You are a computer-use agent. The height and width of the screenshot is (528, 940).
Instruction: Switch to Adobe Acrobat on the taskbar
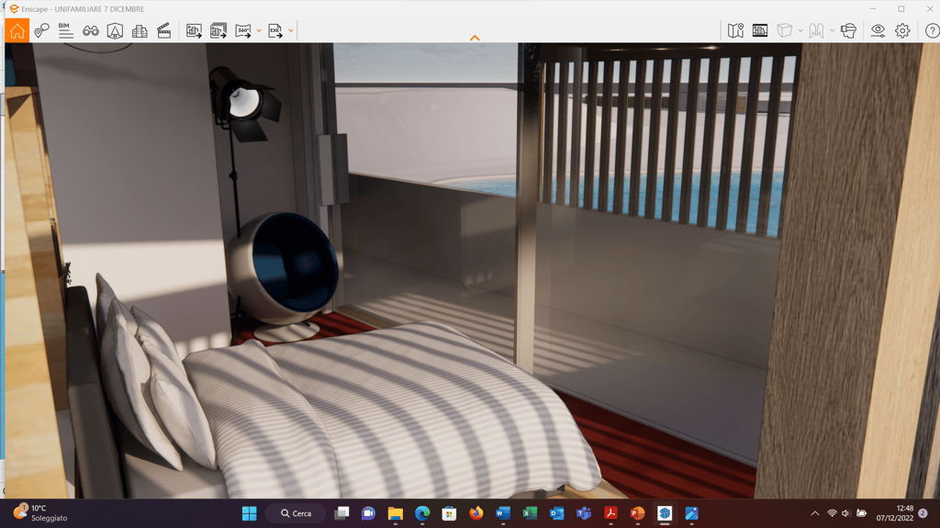point(610,513)
